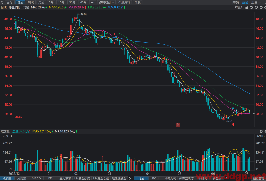Select 神奇九转 indicator tab
The height and width of the screenshot is (181, 266).
170,178
